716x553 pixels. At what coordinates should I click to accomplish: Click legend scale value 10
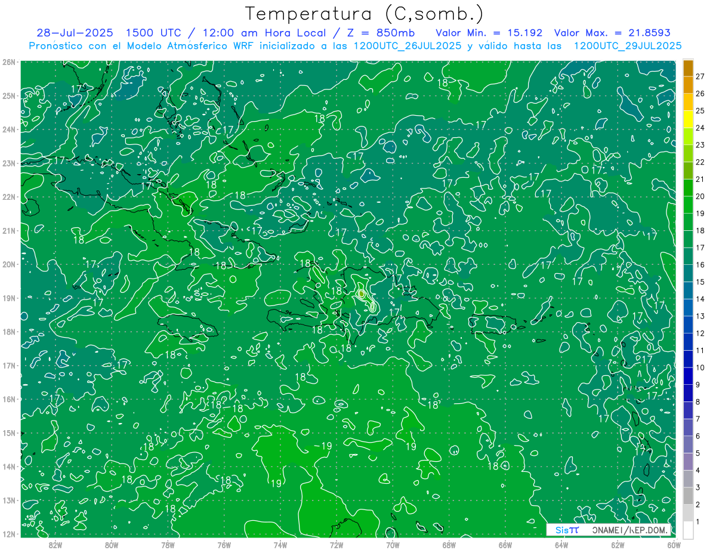pyautogui.click(x=700, y=367)
